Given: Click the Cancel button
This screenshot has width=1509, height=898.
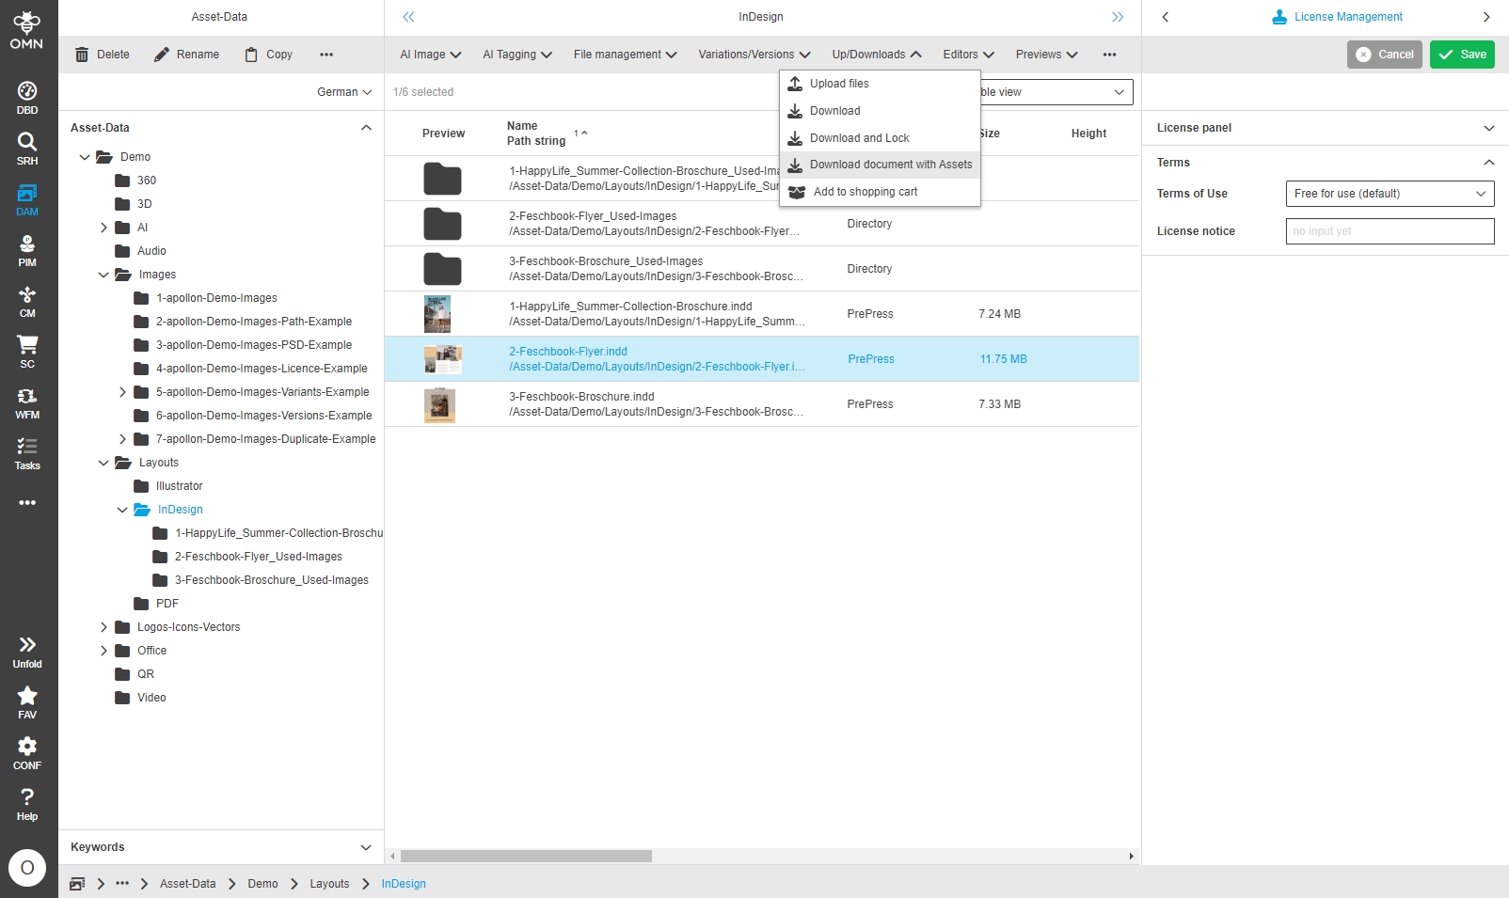Looking at the screenshot, I should point(1384,55).
